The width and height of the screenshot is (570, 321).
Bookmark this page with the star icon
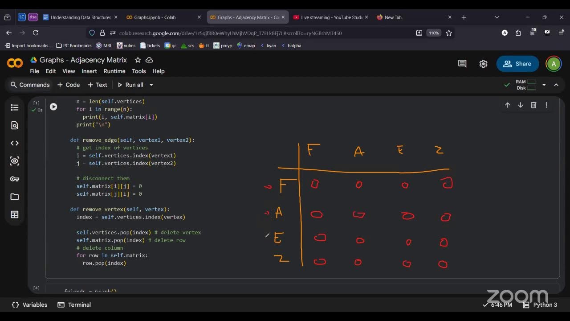pos(449,33)
